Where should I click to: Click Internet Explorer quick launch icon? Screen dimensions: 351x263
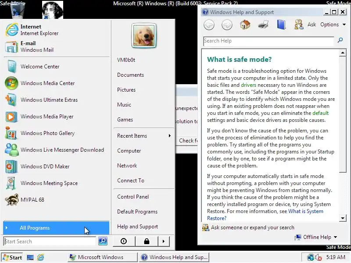tap(40, 257)
